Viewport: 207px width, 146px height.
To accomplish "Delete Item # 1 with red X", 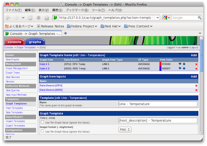I will tap(196, 64).
